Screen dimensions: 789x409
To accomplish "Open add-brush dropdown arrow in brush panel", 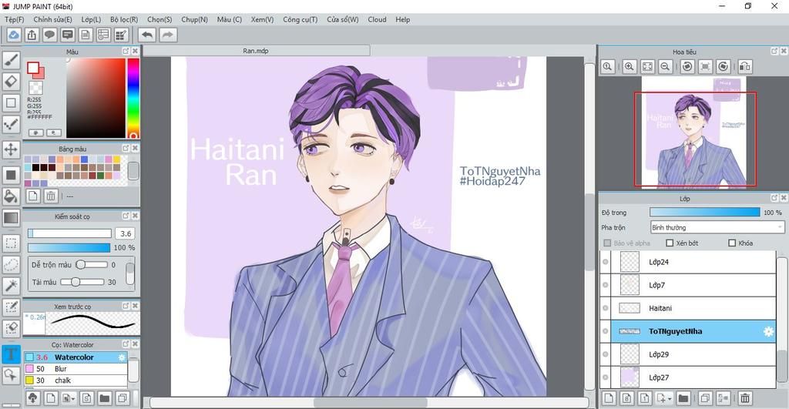I will (x=69, y=398).
